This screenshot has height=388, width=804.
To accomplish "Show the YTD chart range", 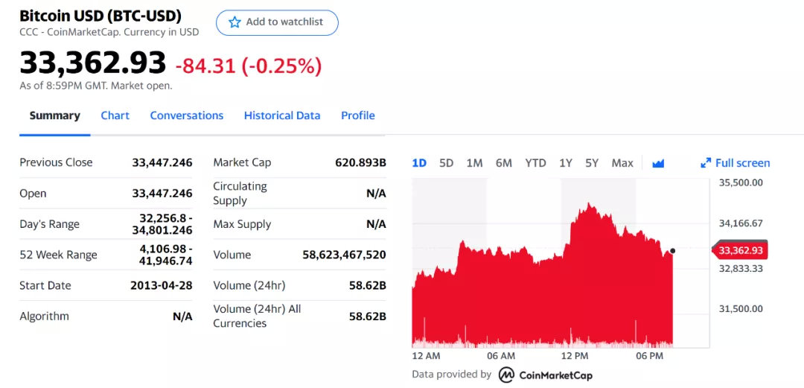I will point(535,163).
